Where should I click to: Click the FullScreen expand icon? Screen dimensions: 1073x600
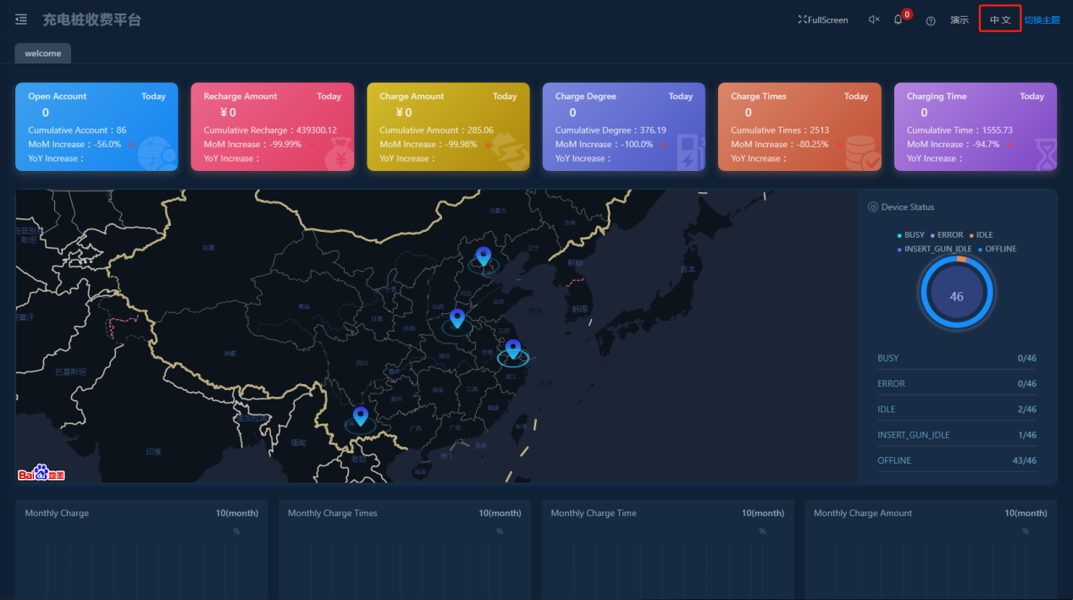(x=802, y=19)
